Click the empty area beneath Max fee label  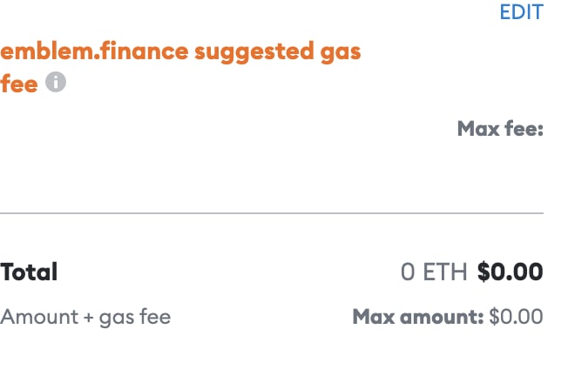(500, 170)
